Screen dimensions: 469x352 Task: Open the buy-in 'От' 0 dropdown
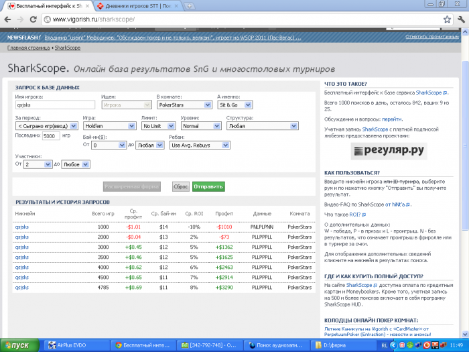[109, 145]
